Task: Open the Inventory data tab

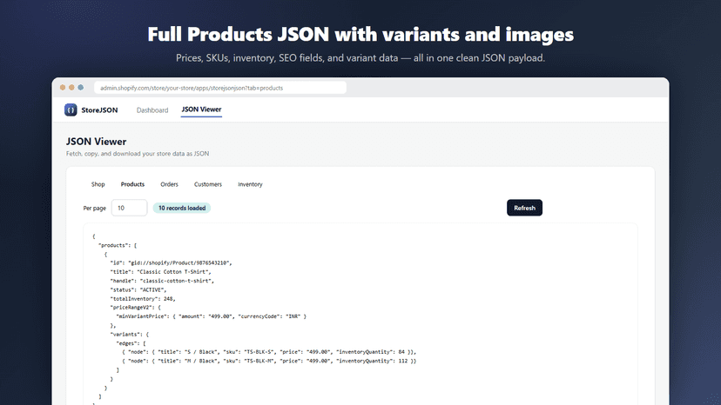Action: pos(250,184)
